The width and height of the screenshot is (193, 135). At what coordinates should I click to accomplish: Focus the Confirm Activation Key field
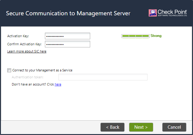click(x=68, y=44)
